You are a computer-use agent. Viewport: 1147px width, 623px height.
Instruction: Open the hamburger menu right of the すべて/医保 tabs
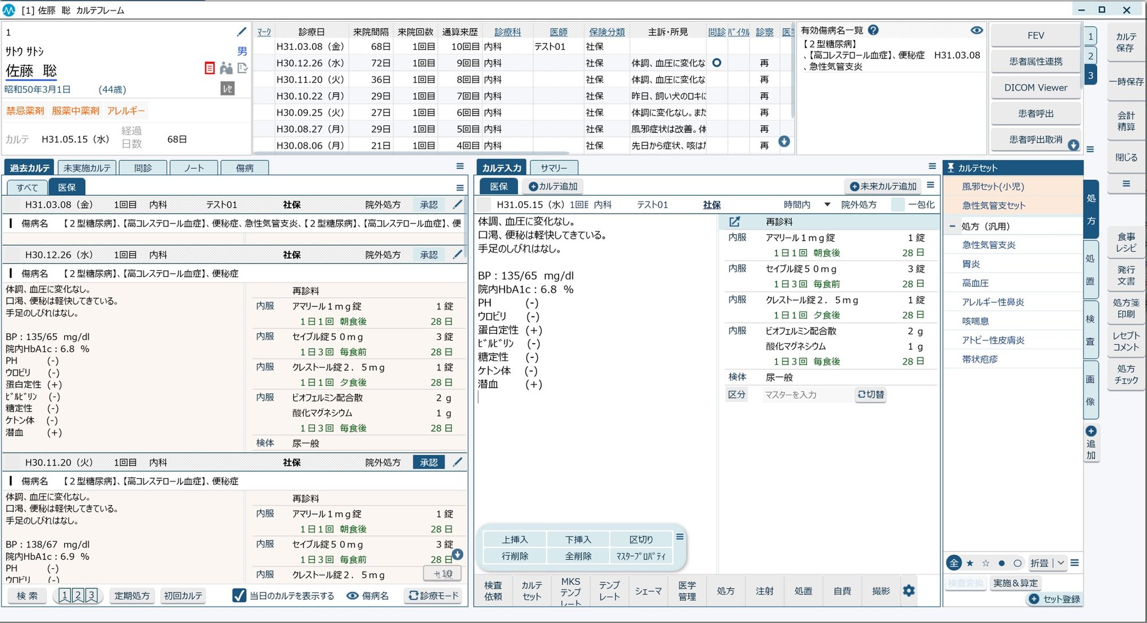click(460, 187)
